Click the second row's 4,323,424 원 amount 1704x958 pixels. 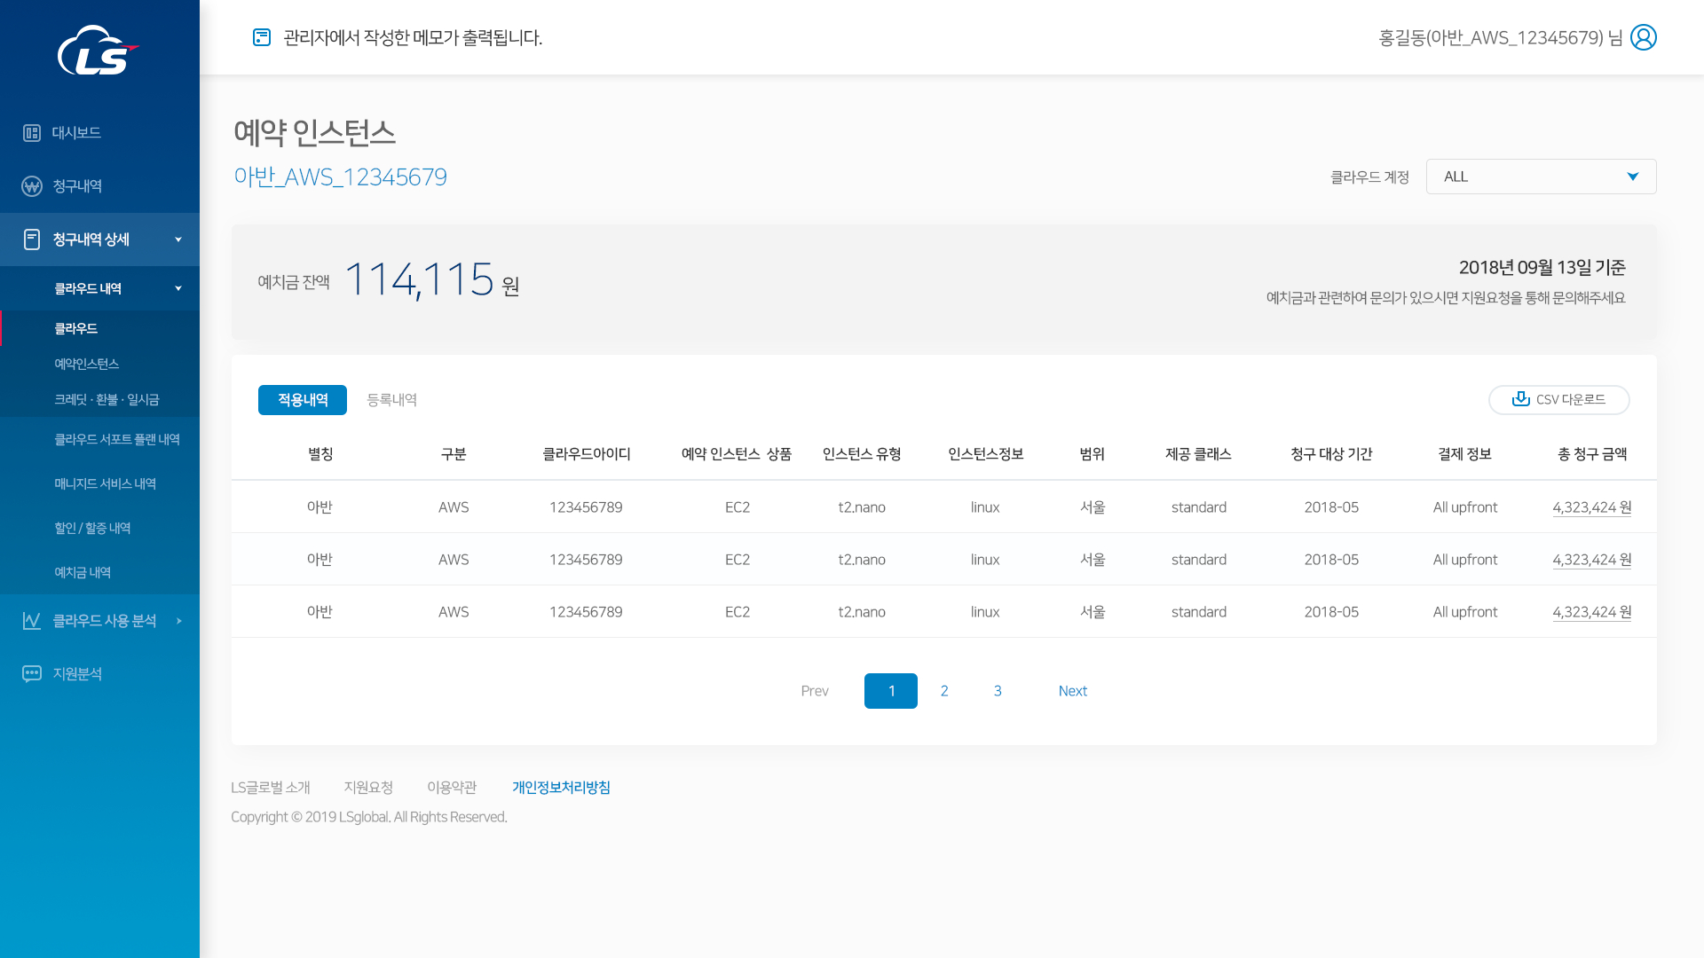(1592, 560)
